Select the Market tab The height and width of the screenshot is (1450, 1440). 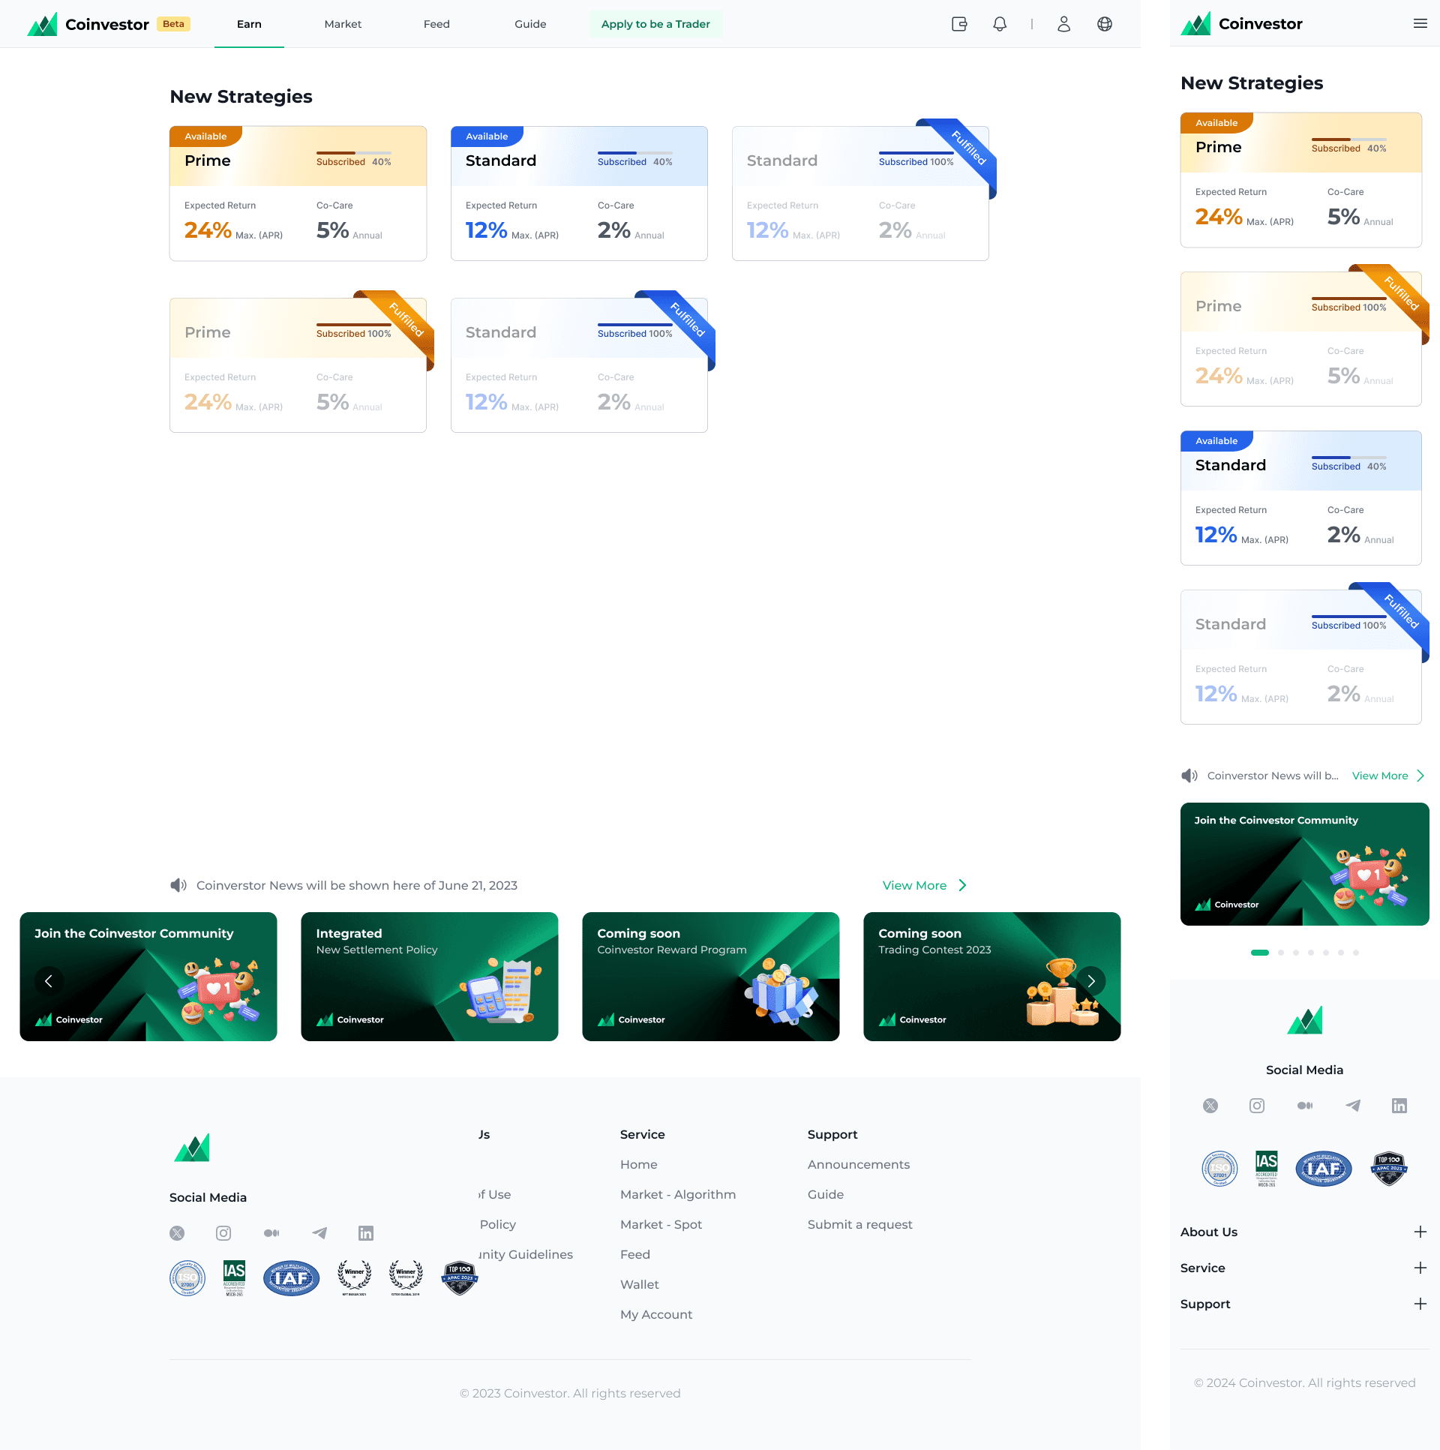343,24
